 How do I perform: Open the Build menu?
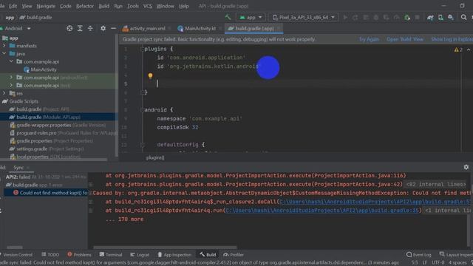click(x=103, y=6)
